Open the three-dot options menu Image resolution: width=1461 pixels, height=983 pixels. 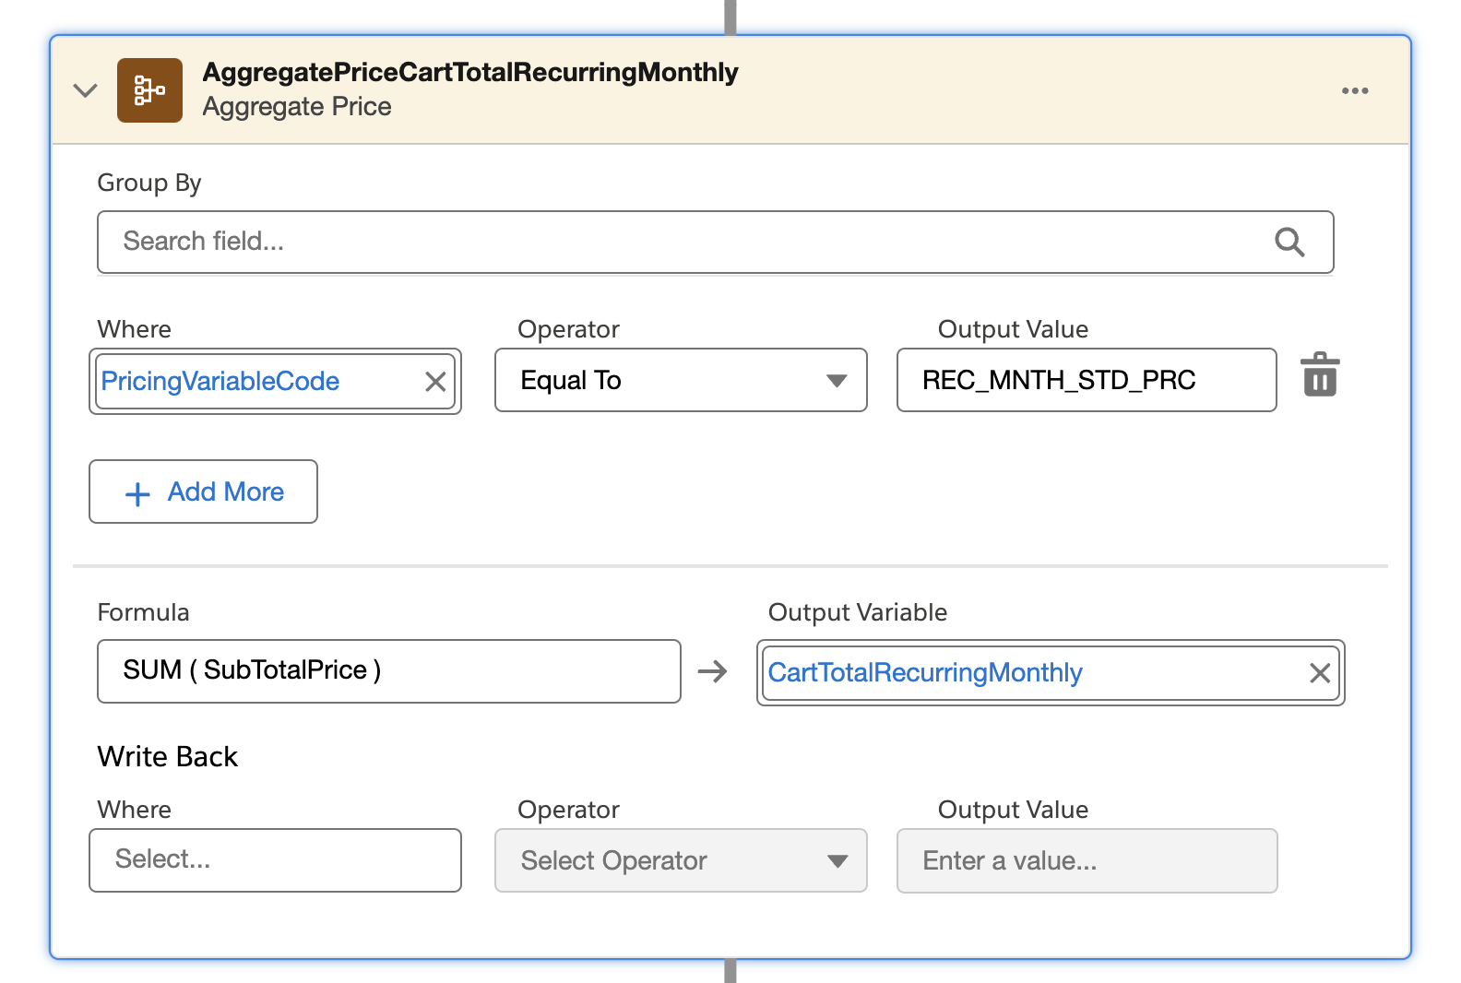pyautogui.click(x=1354, y=90)
